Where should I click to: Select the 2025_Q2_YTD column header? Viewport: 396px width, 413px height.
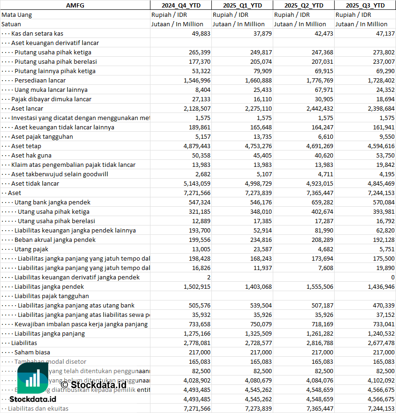coord(304,5)
